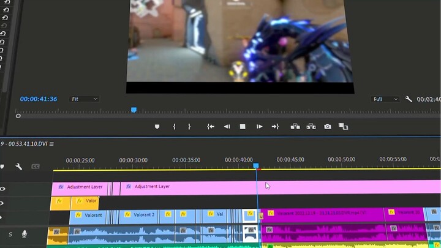Click the Extract button

[311, 127]
